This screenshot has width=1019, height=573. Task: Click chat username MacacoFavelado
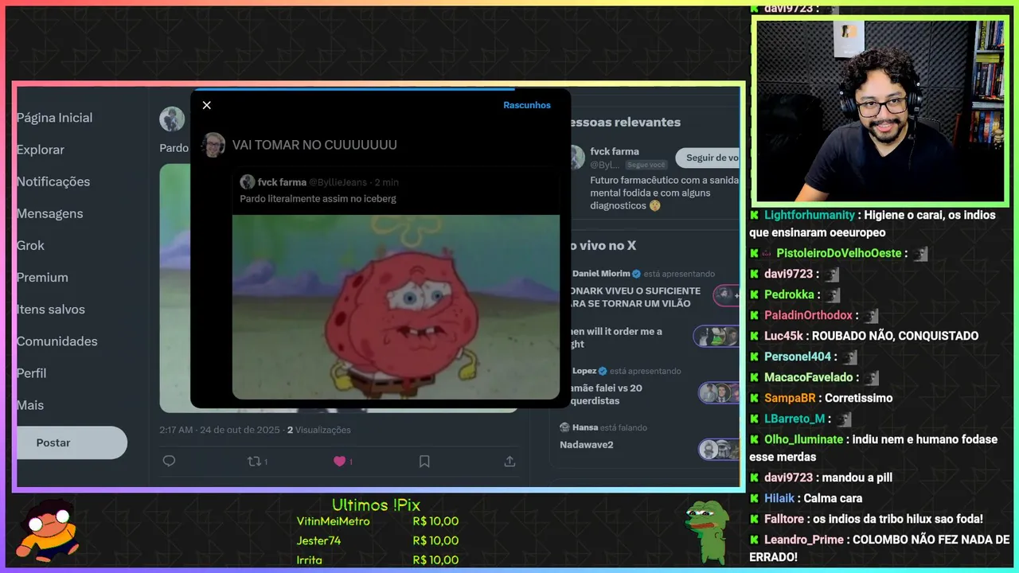tap(809, 377)
